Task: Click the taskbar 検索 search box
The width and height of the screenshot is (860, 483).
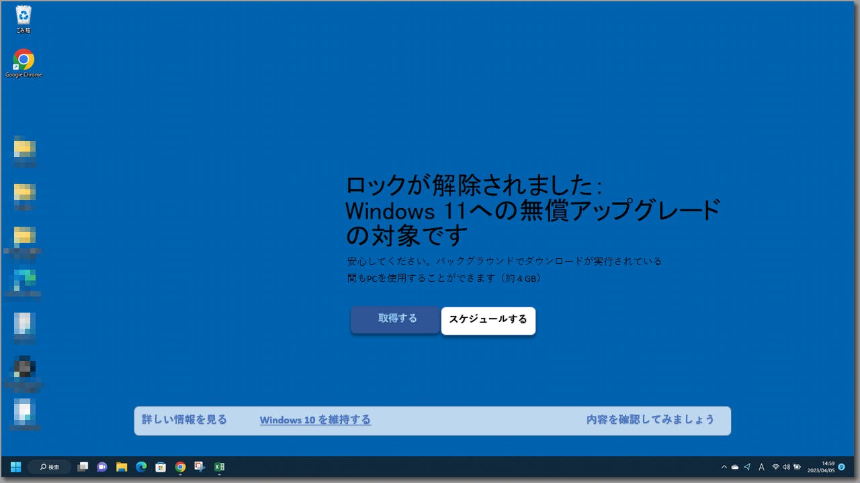Action: coord(50,467)
